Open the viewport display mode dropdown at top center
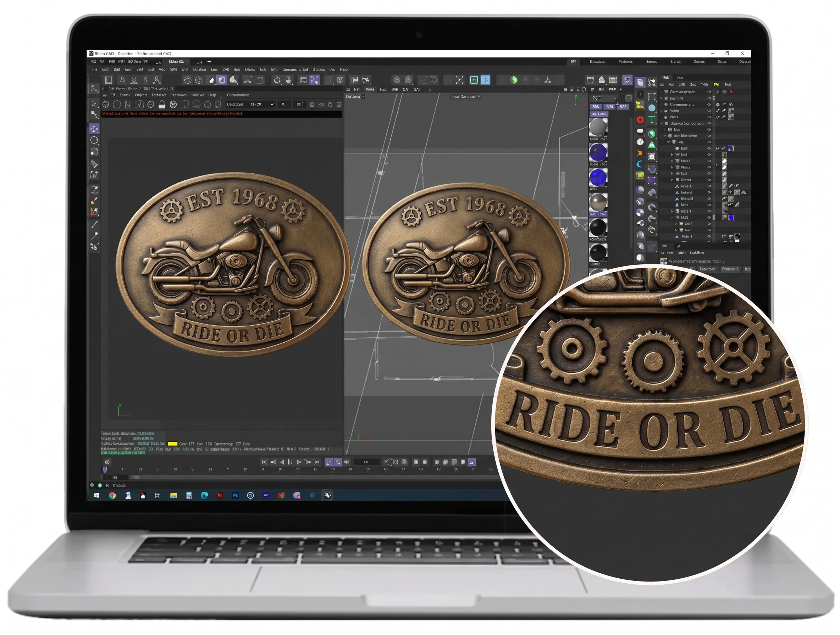This screenshot has height=635, width=840. point(465,97)
